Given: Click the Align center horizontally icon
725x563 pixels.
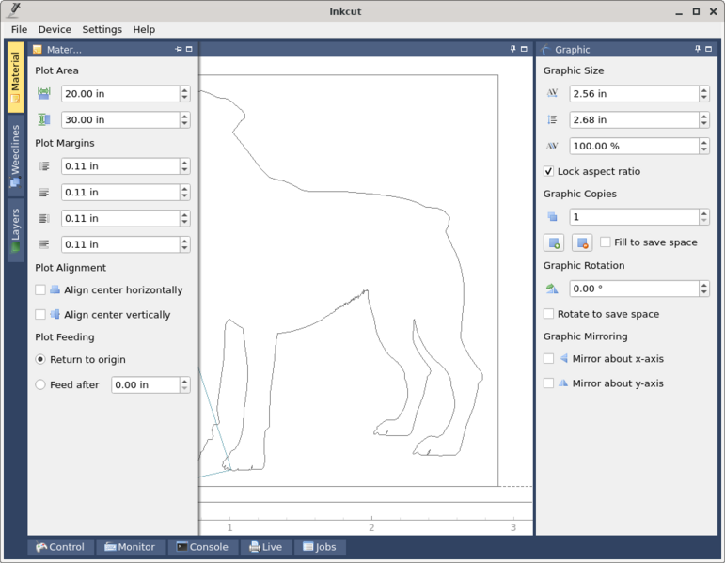Looking at the screenshot, I should point(55,289).
